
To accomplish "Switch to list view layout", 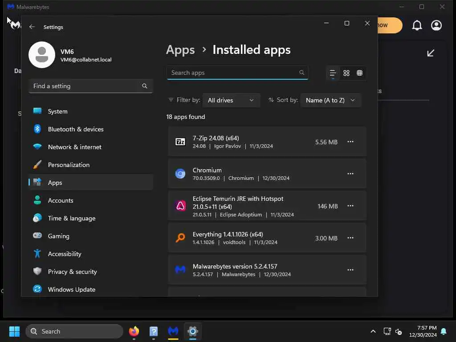I will [x=333, y=73].
